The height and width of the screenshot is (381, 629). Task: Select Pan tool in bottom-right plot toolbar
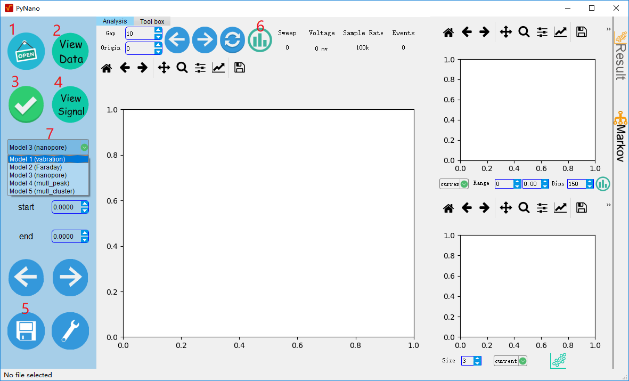506,208
